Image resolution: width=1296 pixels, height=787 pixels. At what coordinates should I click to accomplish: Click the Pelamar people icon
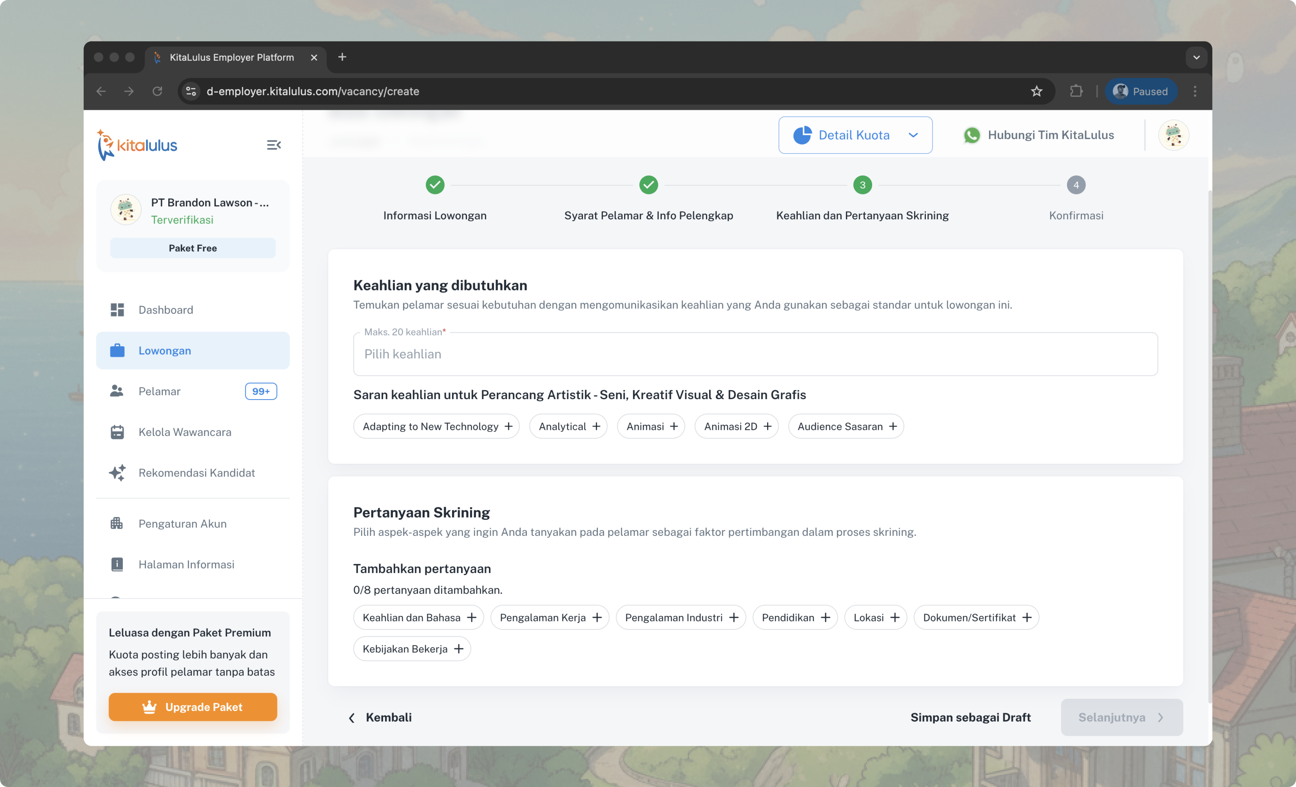(x=117, y=391)
